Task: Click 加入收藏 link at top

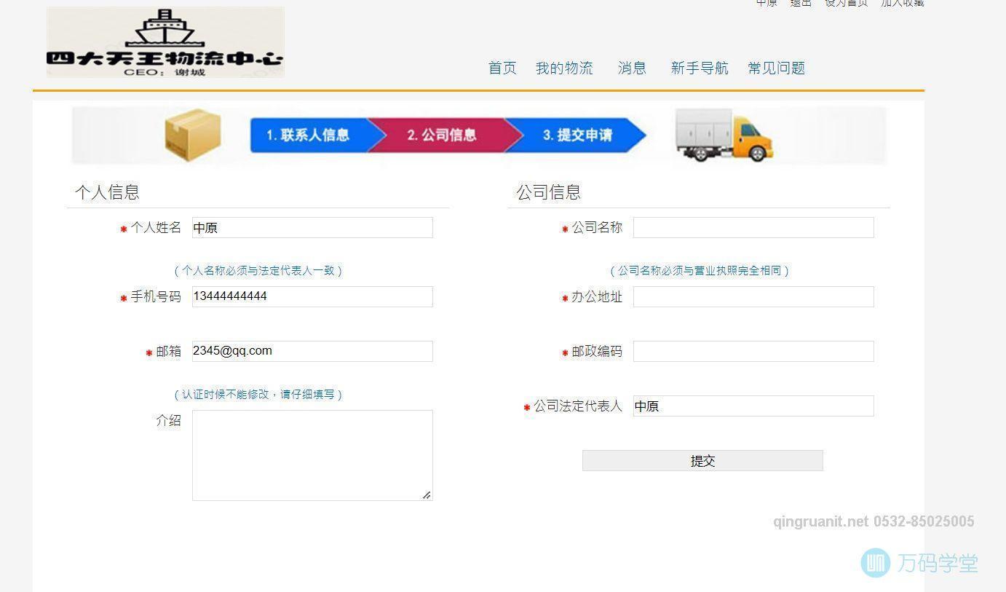Action: click(x=903, y=3)
